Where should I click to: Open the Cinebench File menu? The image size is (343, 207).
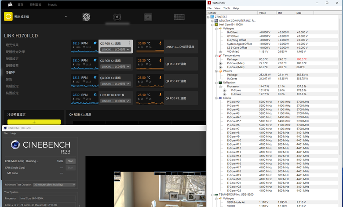5,133
